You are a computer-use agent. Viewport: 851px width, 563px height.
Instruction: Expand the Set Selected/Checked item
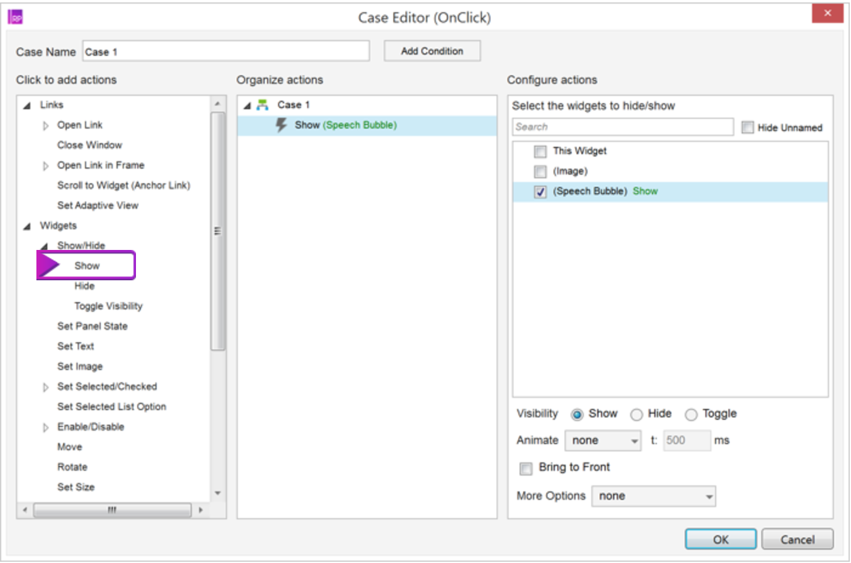point(46,387)
